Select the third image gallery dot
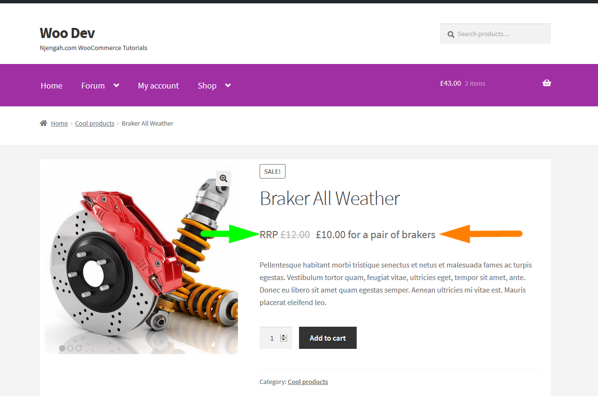 78,348
